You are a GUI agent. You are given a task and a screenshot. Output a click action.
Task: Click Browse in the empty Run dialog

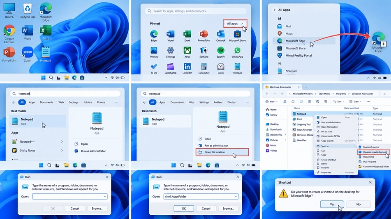(x=97, y=208)
